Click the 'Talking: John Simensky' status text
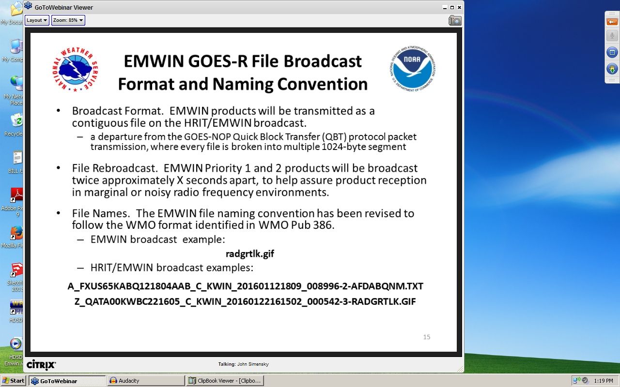Viewport: 620px width, 387px height. [x=243, y=364]
